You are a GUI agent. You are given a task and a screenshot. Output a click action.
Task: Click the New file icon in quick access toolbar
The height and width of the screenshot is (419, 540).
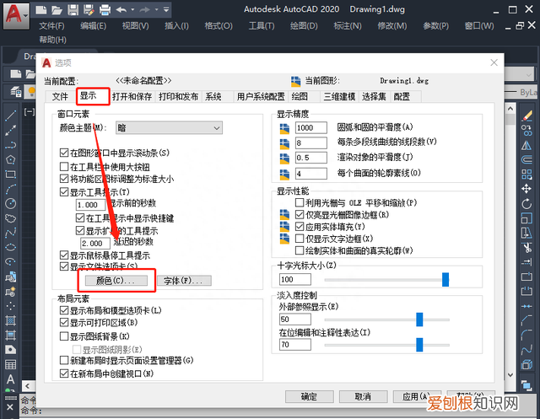[41, 9]
